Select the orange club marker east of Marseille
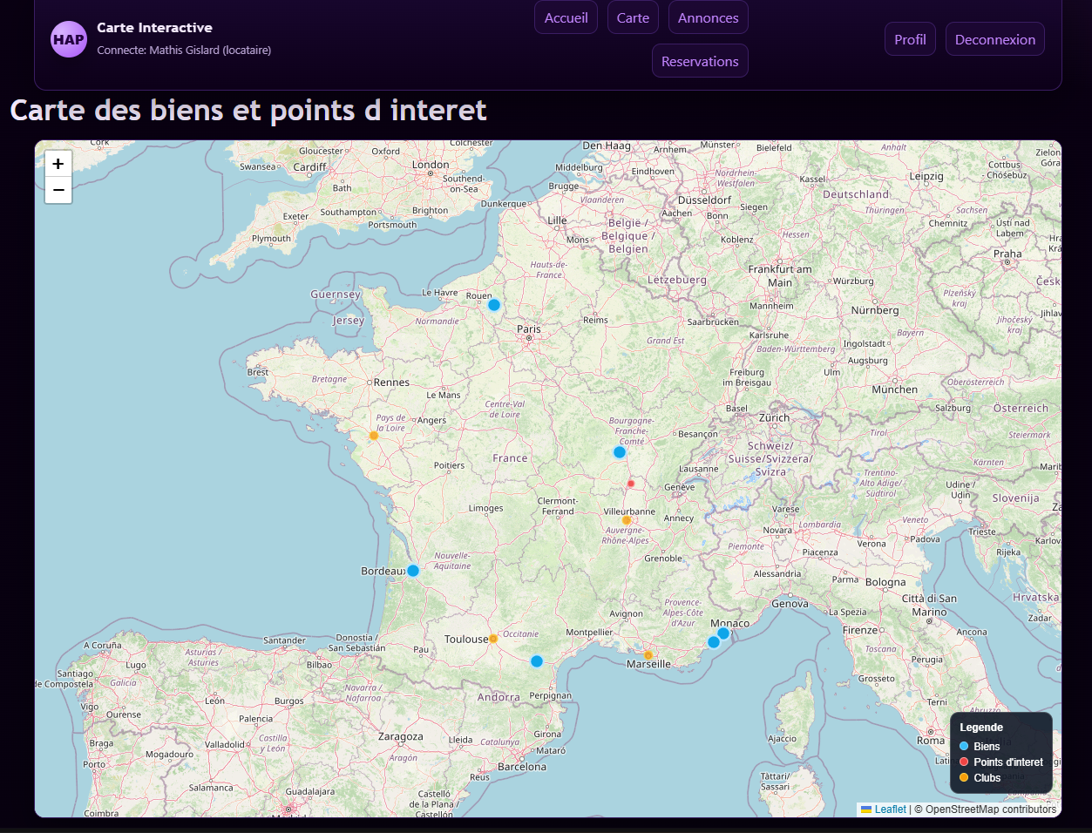 coord(648,655)
